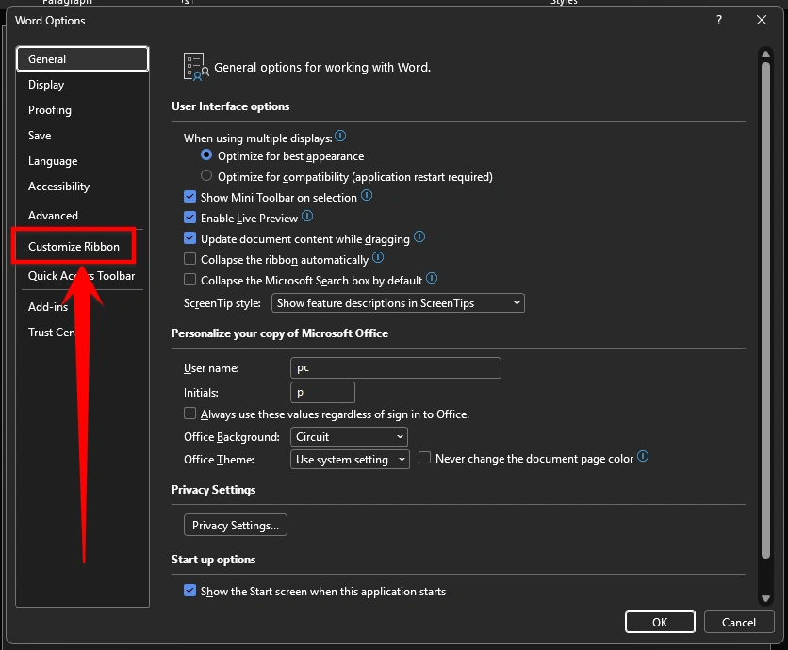The height and width of the screenshot is (650, 788).
Task: Open the Save category
Action: pyautogui.click(x=82, y=136)
